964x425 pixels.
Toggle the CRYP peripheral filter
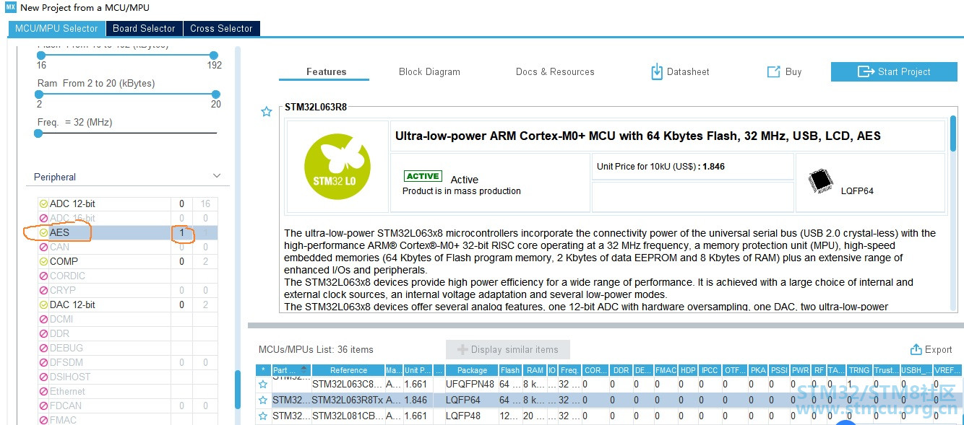(x=43, y=290)
